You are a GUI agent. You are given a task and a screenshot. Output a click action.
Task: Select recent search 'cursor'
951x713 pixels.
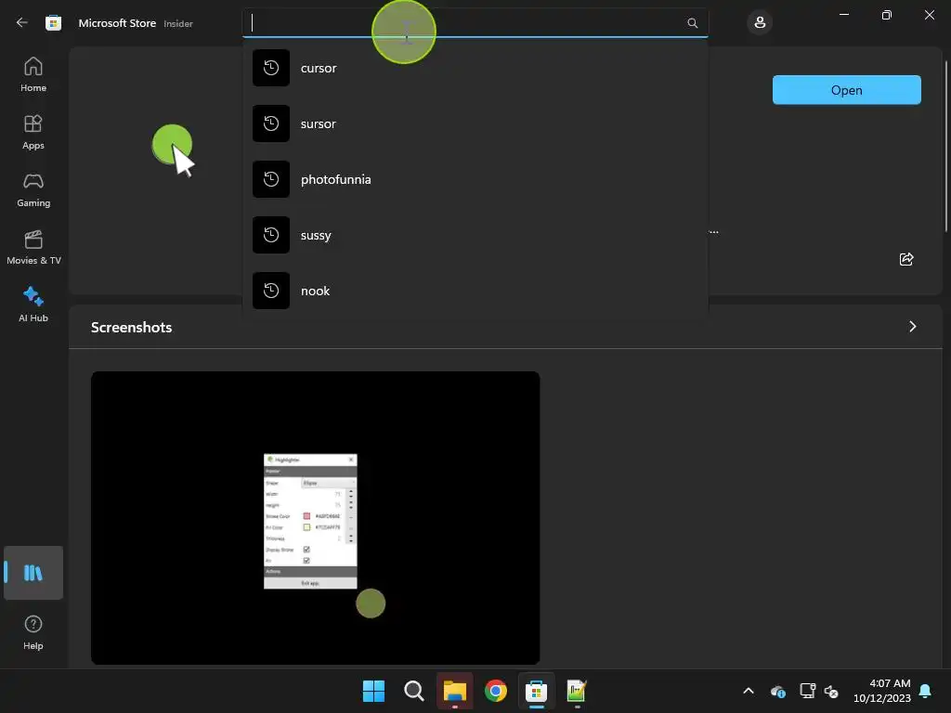click(x=475, y=68)
